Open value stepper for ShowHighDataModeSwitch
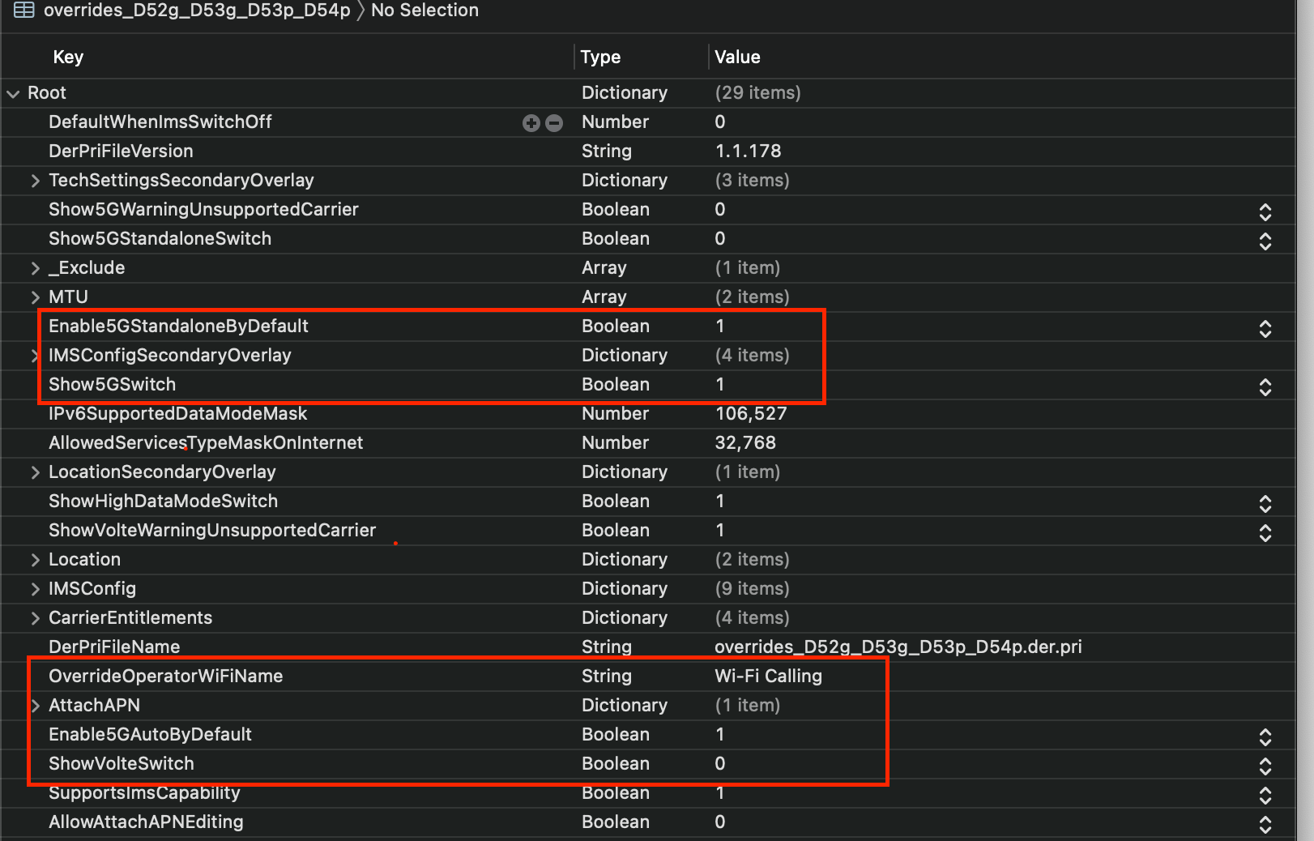 1265,503
